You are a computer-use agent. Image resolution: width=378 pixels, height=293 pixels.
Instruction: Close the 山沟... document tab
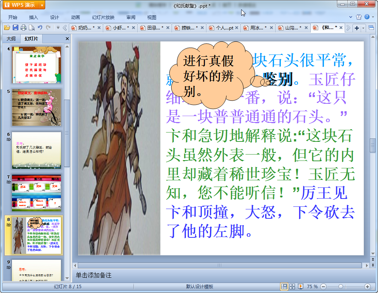[x=306, y=28]
